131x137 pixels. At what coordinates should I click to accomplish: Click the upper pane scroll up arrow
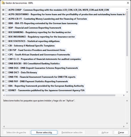tap(127, 10)
